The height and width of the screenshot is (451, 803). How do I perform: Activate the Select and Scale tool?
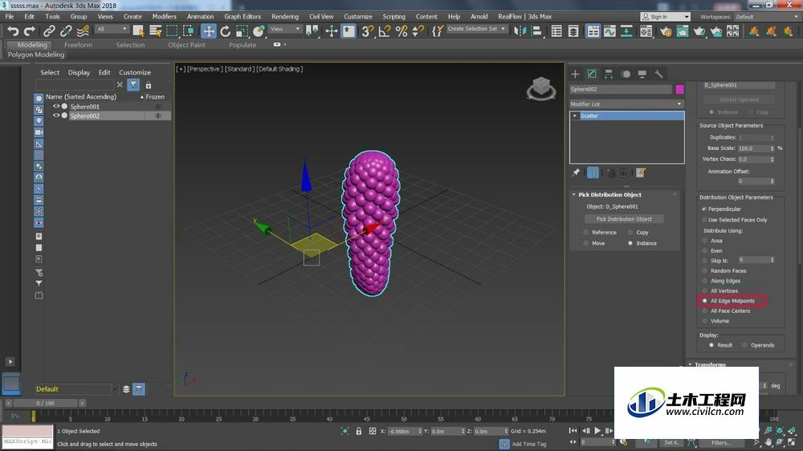243,31
